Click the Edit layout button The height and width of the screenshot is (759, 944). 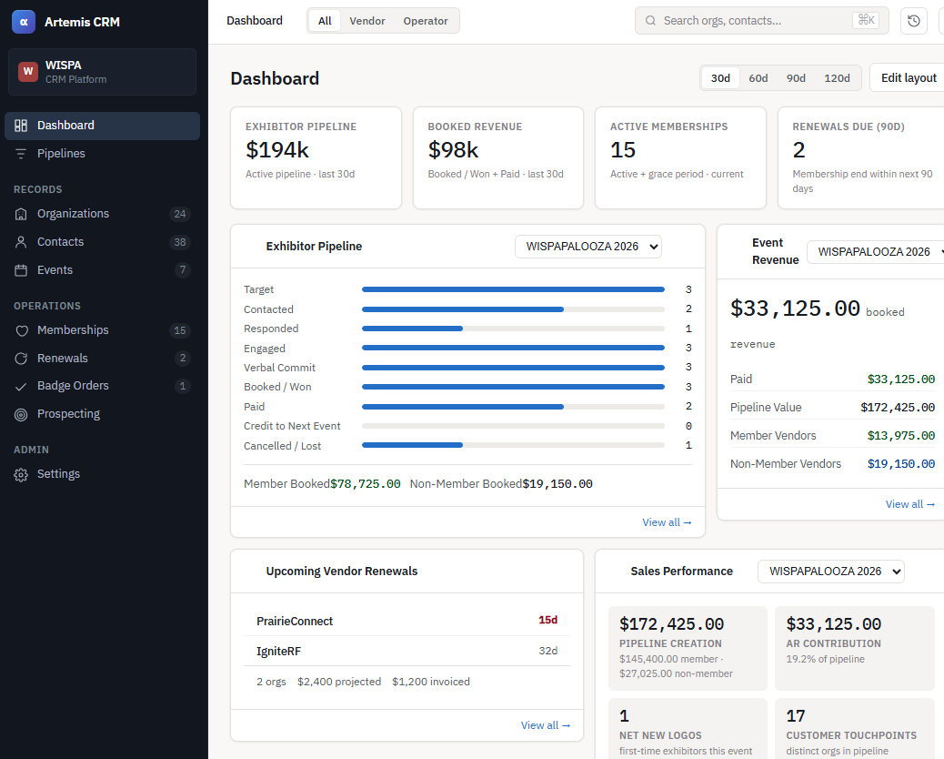tap(908, 77)
